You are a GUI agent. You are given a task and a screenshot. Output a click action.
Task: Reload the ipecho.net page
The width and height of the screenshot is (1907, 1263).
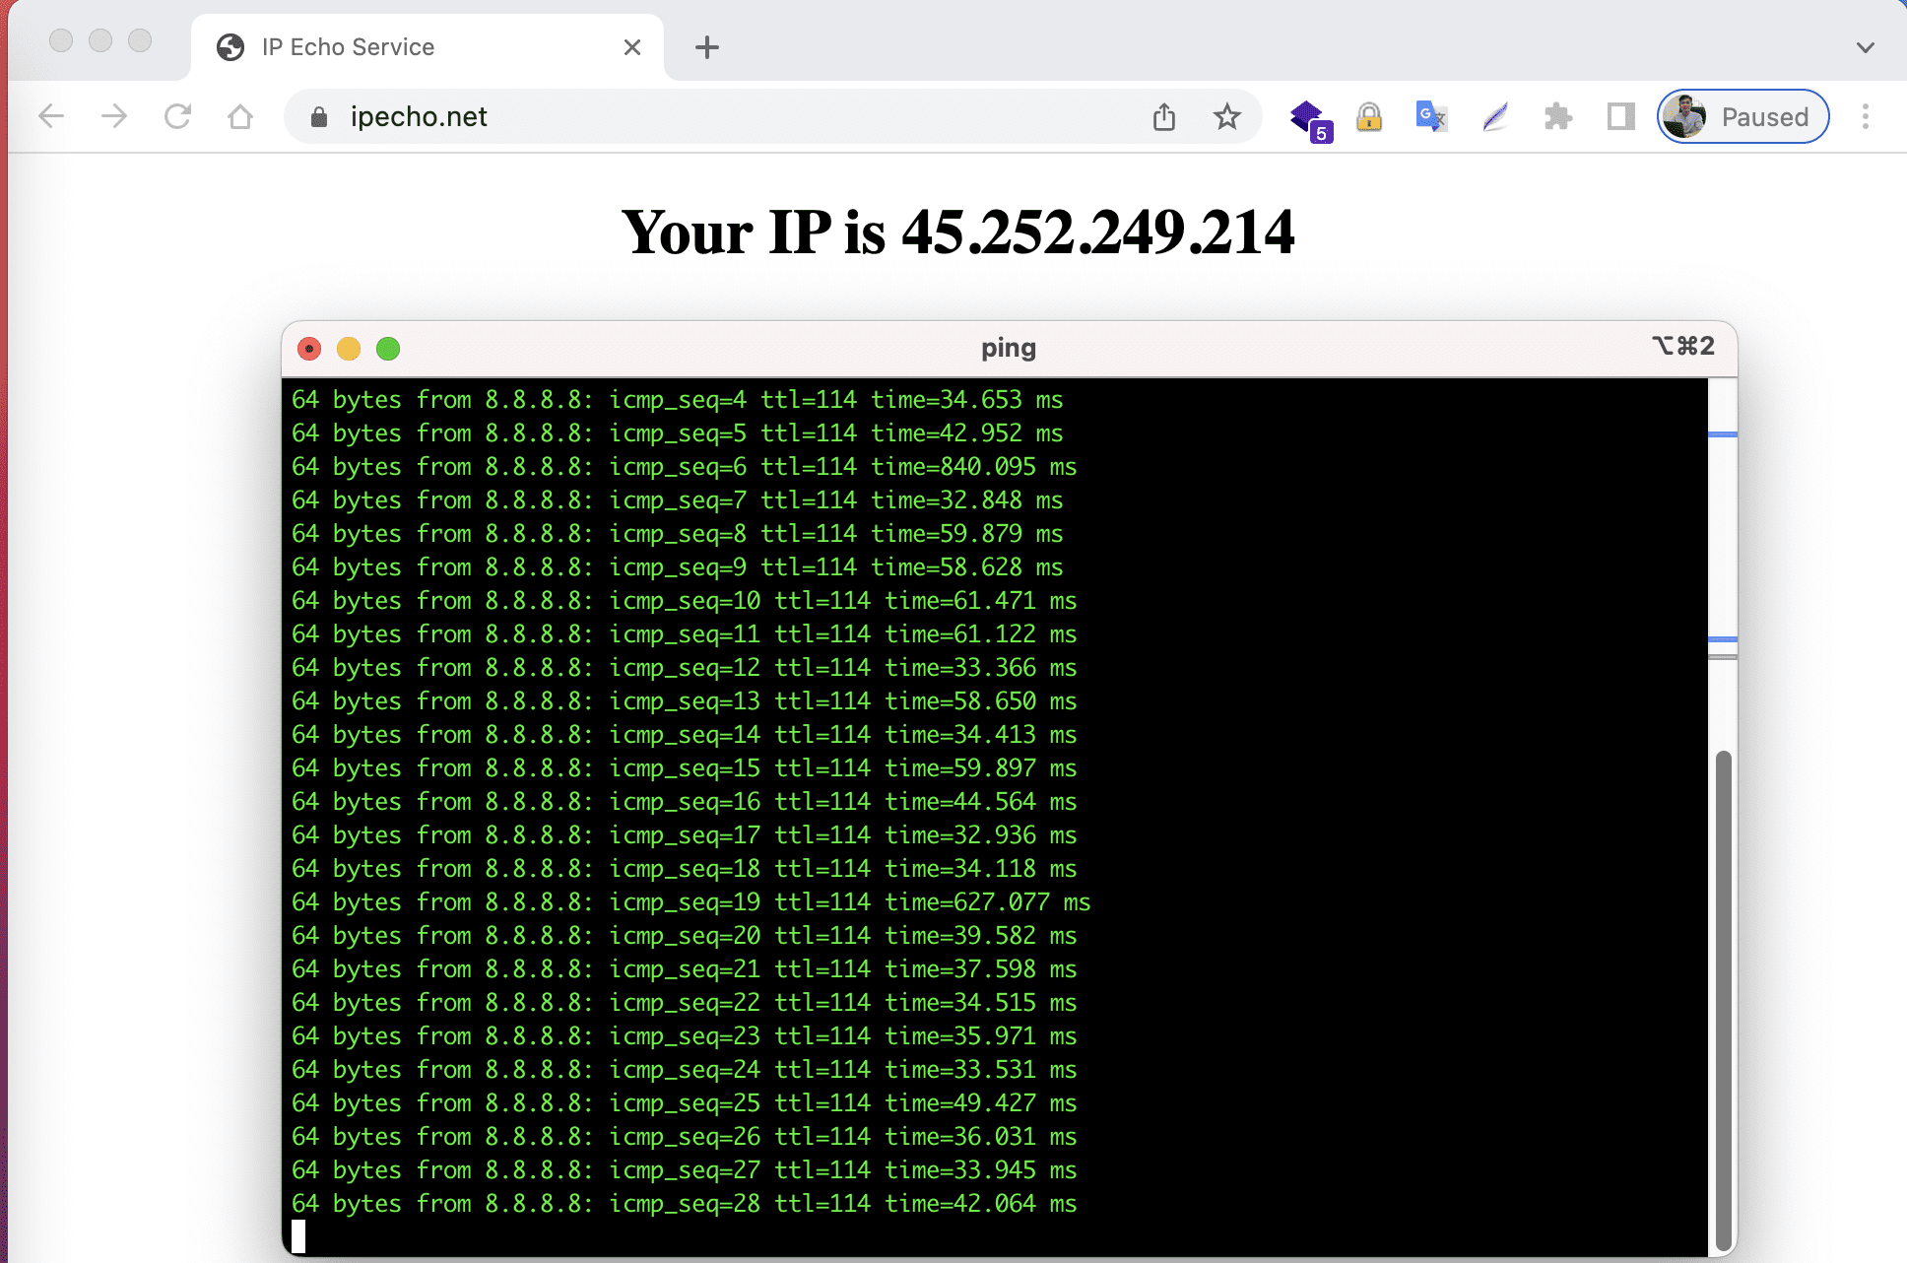tap(177, 116)
